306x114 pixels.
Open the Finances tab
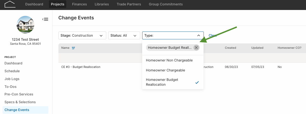click(x=79, y=4)
